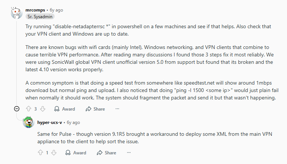Share the hyper-ucs-v reply
Viewport: 287px width, 164px height.
(x=107, y=152)
